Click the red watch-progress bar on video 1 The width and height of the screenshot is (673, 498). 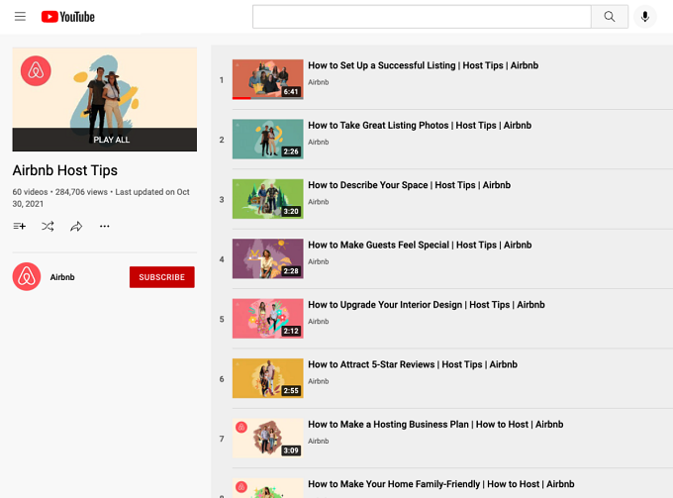[241, 98]
